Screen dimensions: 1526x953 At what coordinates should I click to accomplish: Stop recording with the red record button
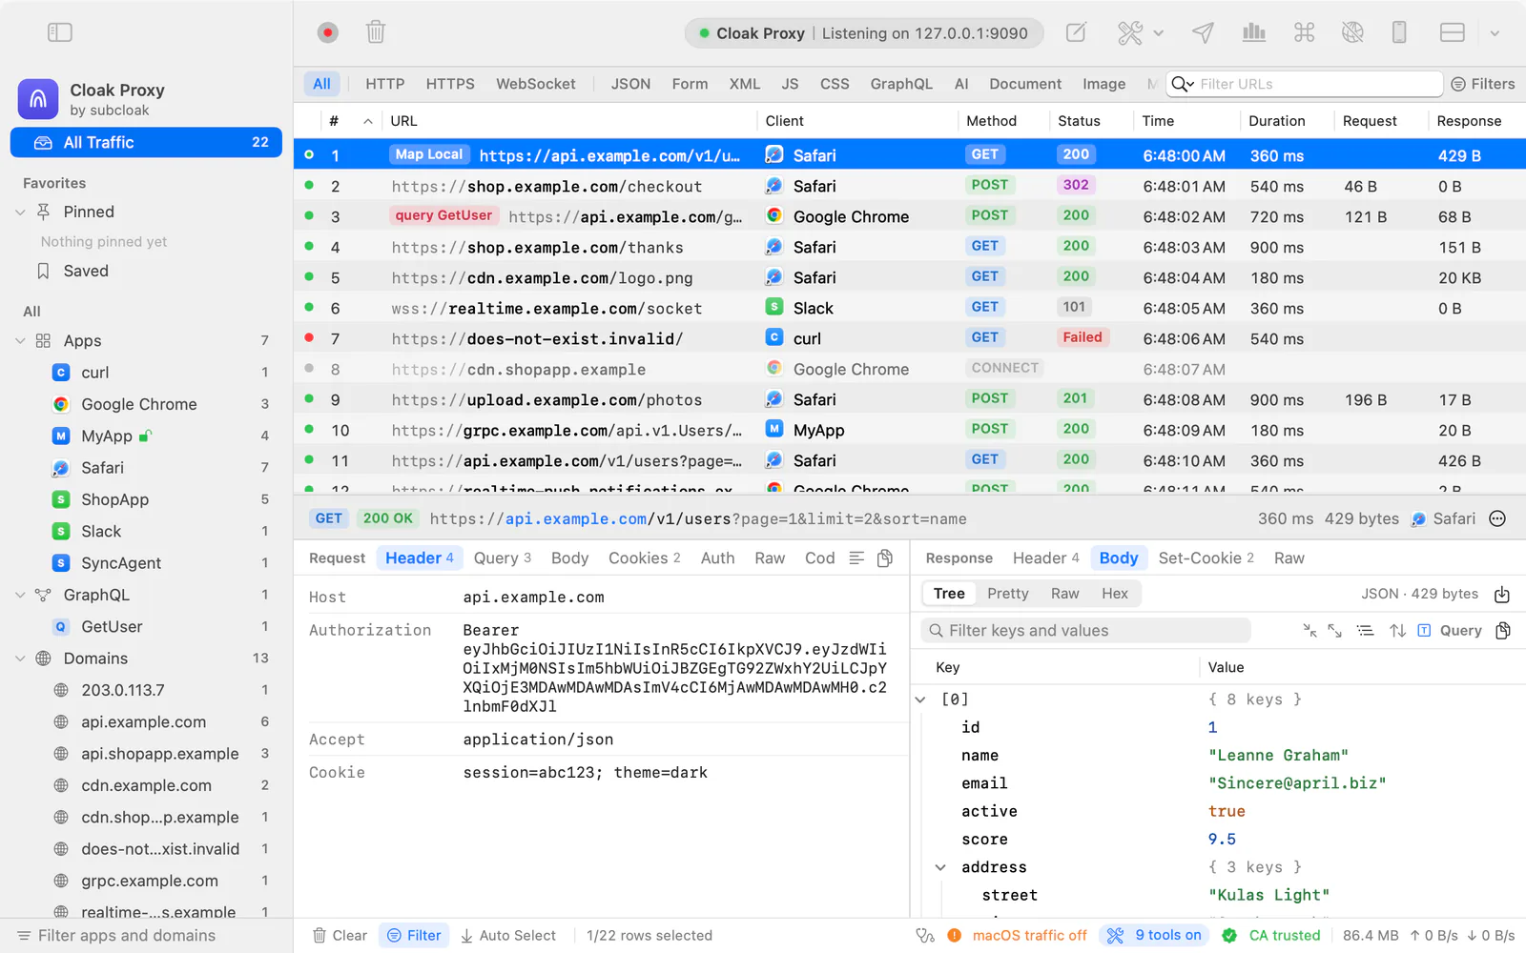click(x=328, y=32)
